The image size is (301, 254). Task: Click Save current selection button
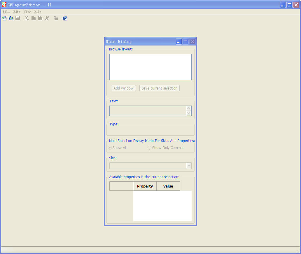(160, 88)
